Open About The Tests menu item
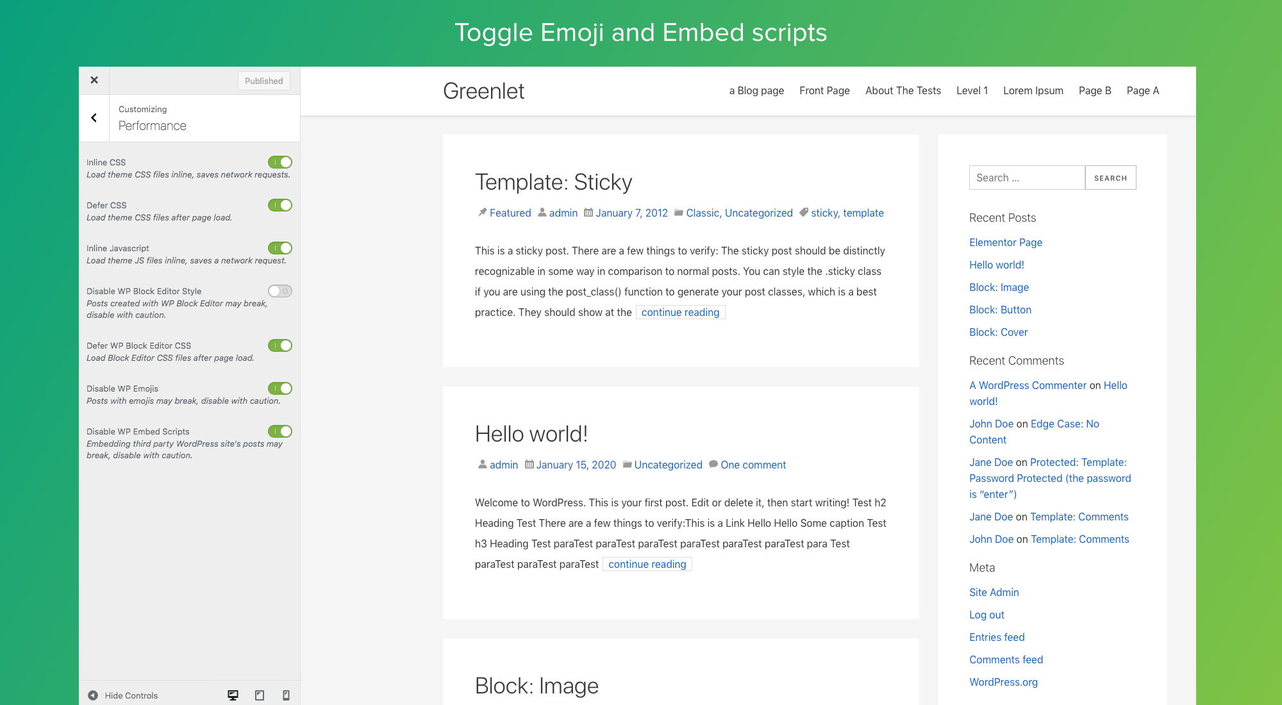The width and height of the screenshot is (1282, 705). pyautogui.click(x=903, y=90)
